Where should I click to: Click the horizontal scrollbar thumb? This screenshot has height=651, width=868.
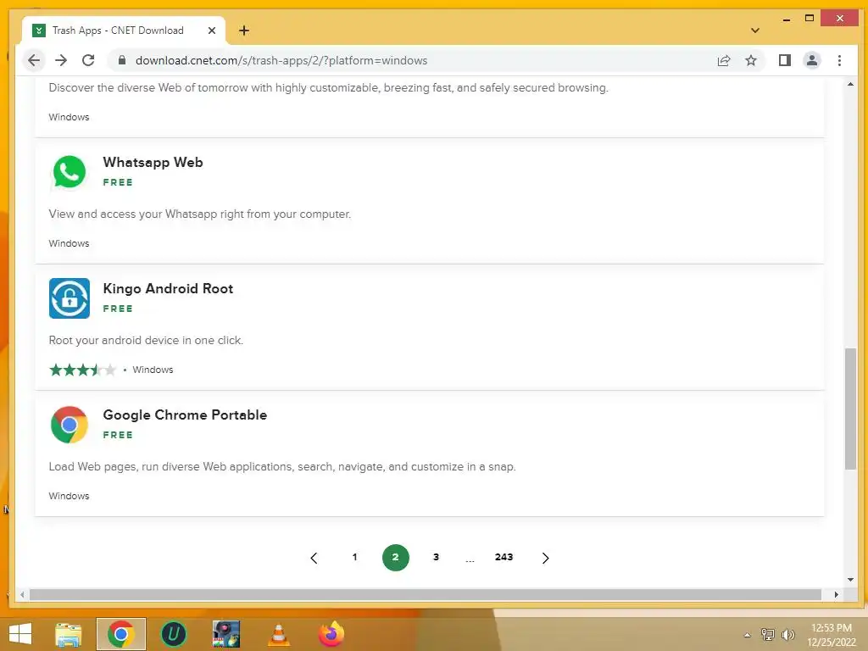[426, 594]
